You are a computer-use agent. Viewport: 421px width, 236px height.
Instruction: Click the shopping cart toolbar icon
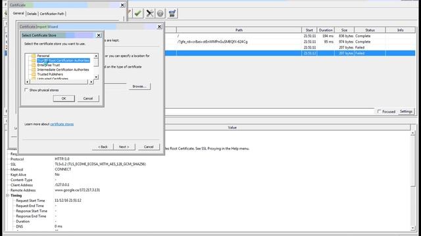point(172,13)
